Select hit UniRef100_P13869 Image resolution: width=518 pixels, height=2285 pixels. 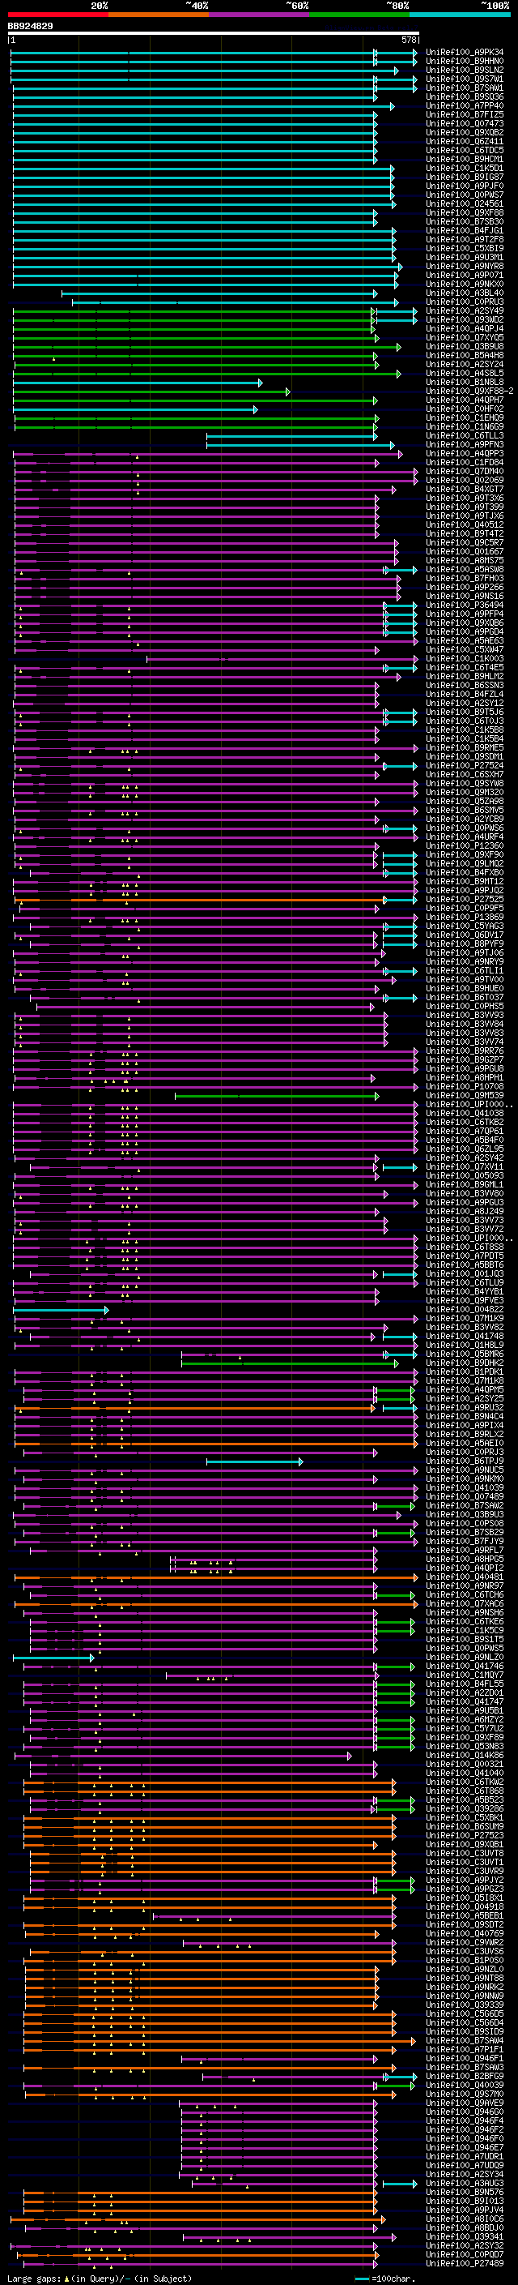tap(465, 918)
